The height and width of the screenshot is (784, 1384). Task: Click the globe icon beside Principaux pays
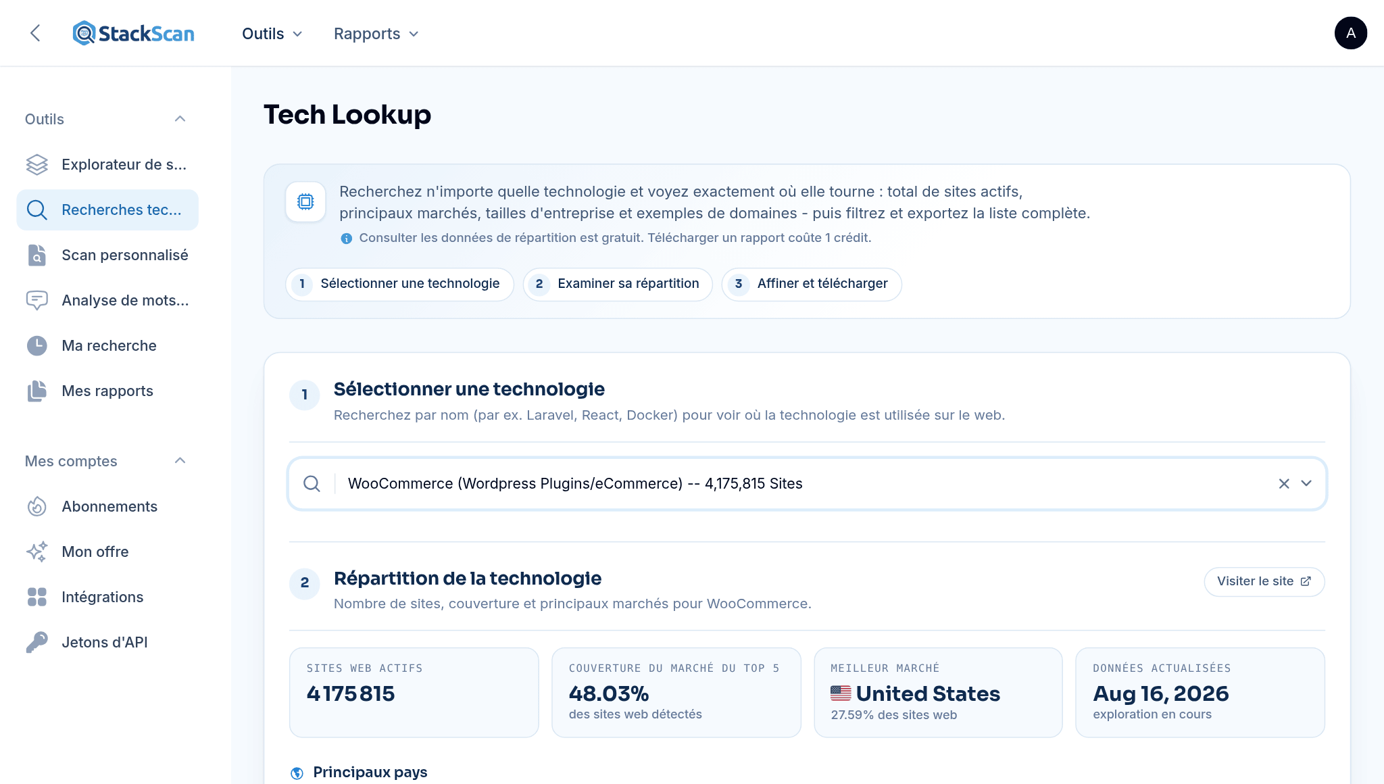click(297, 773)
